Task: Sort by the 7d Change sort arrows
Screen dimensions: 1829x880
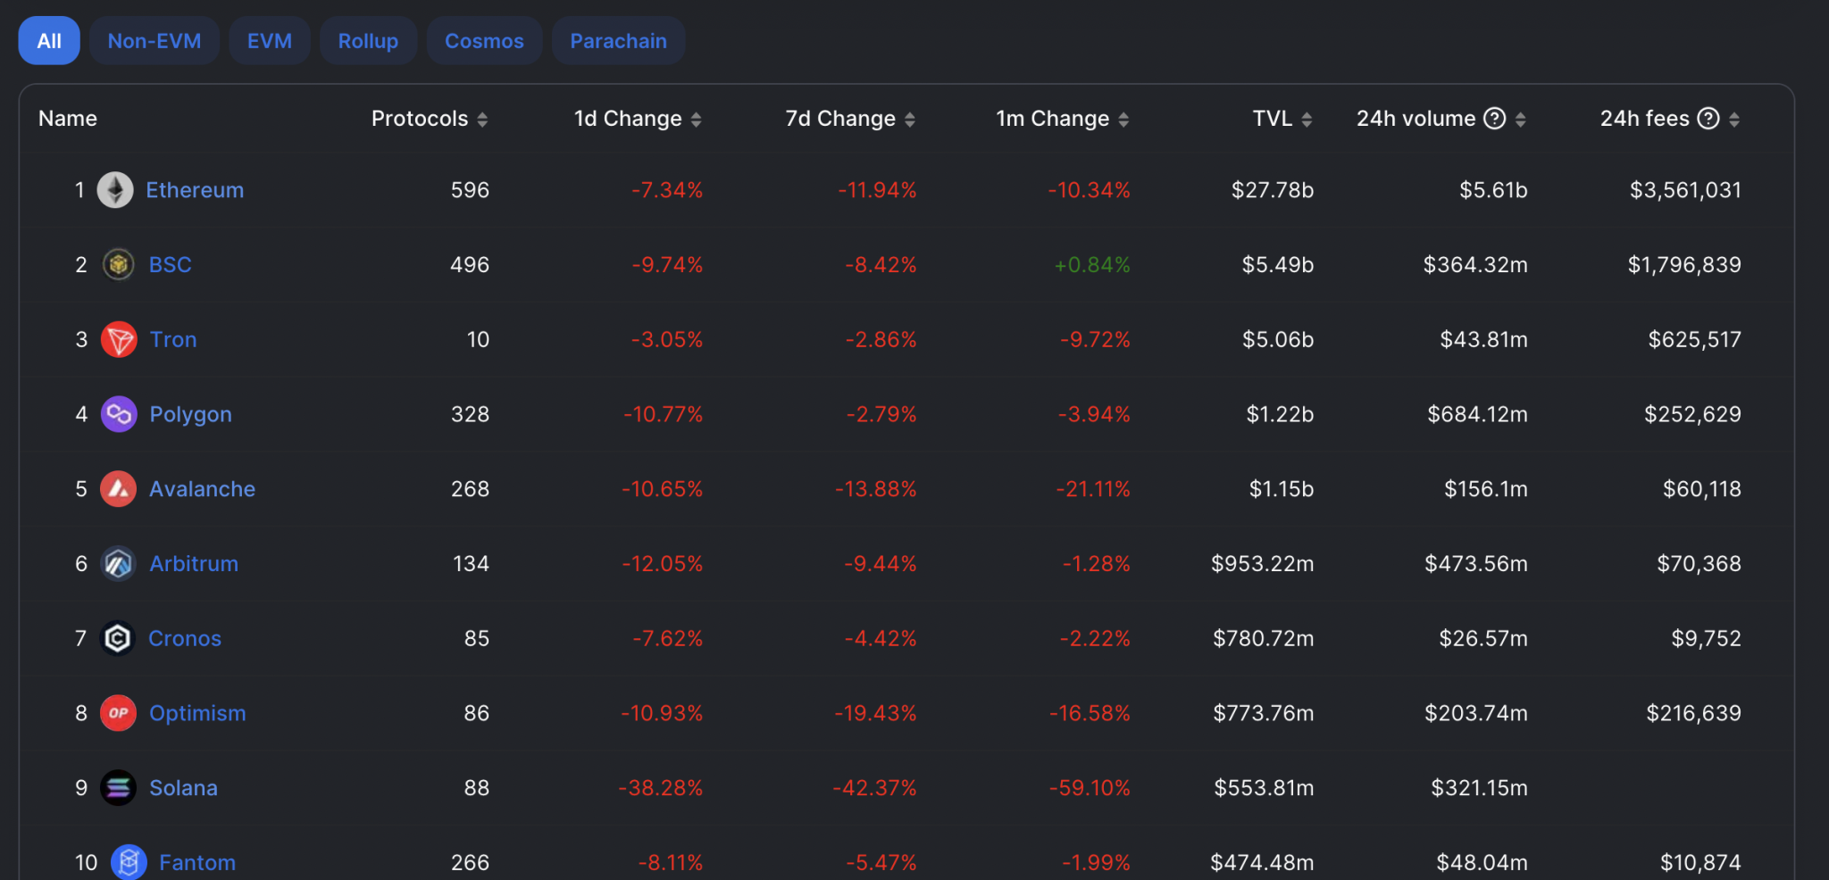Action: 910,120
